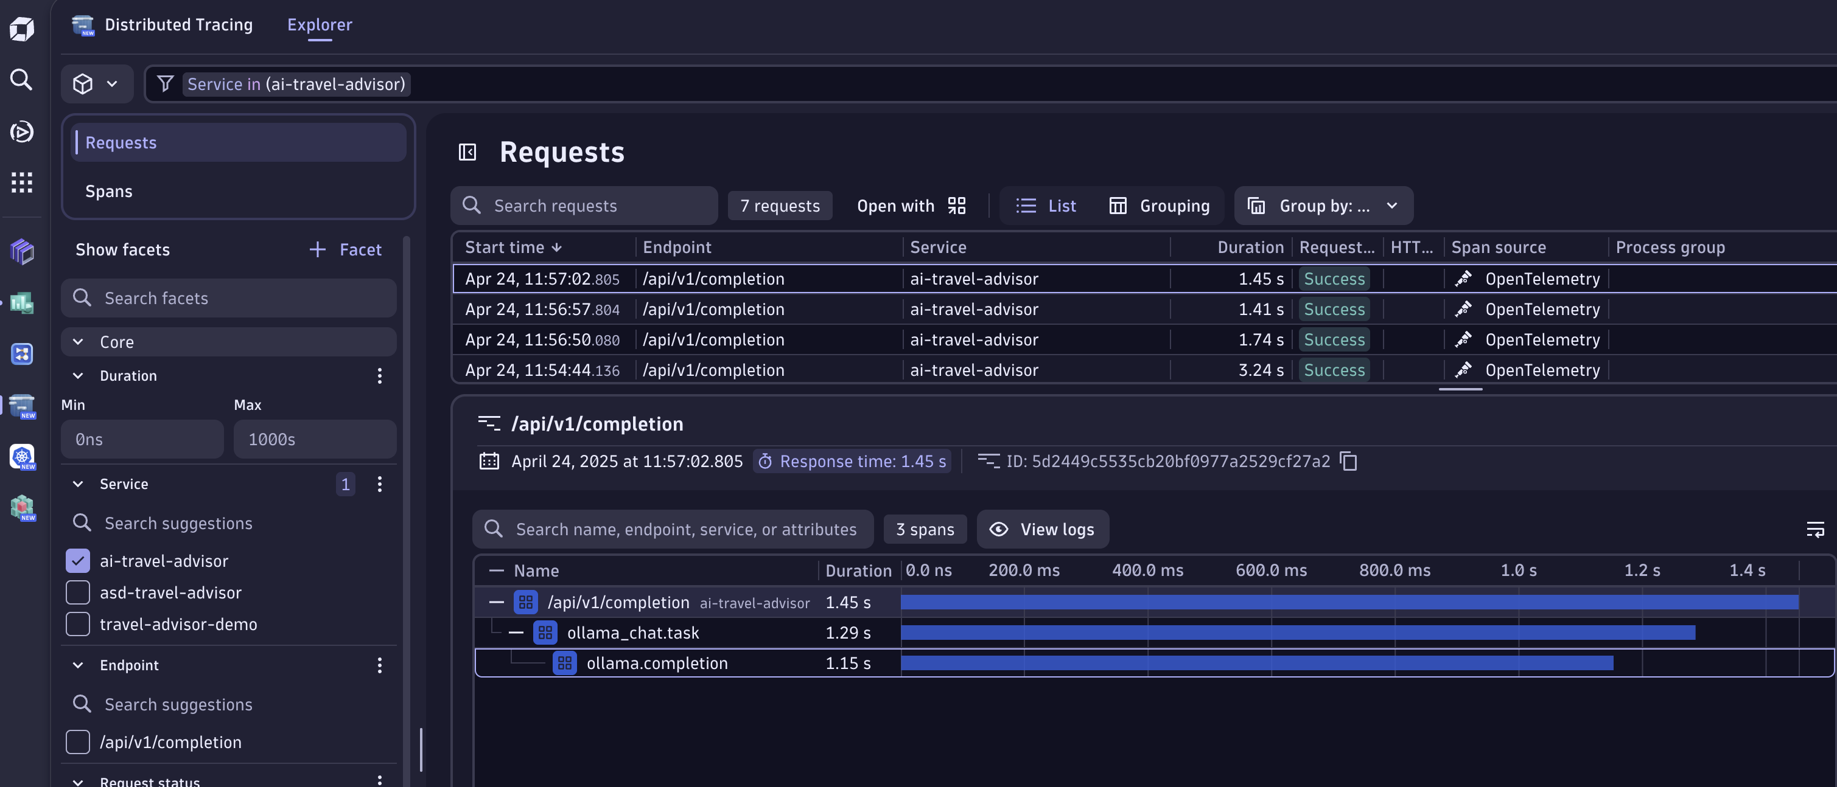The width and height of the screenshot is (1837, 787).
Task: Open the search icon in left sidebar
Action: click(21, 79)
